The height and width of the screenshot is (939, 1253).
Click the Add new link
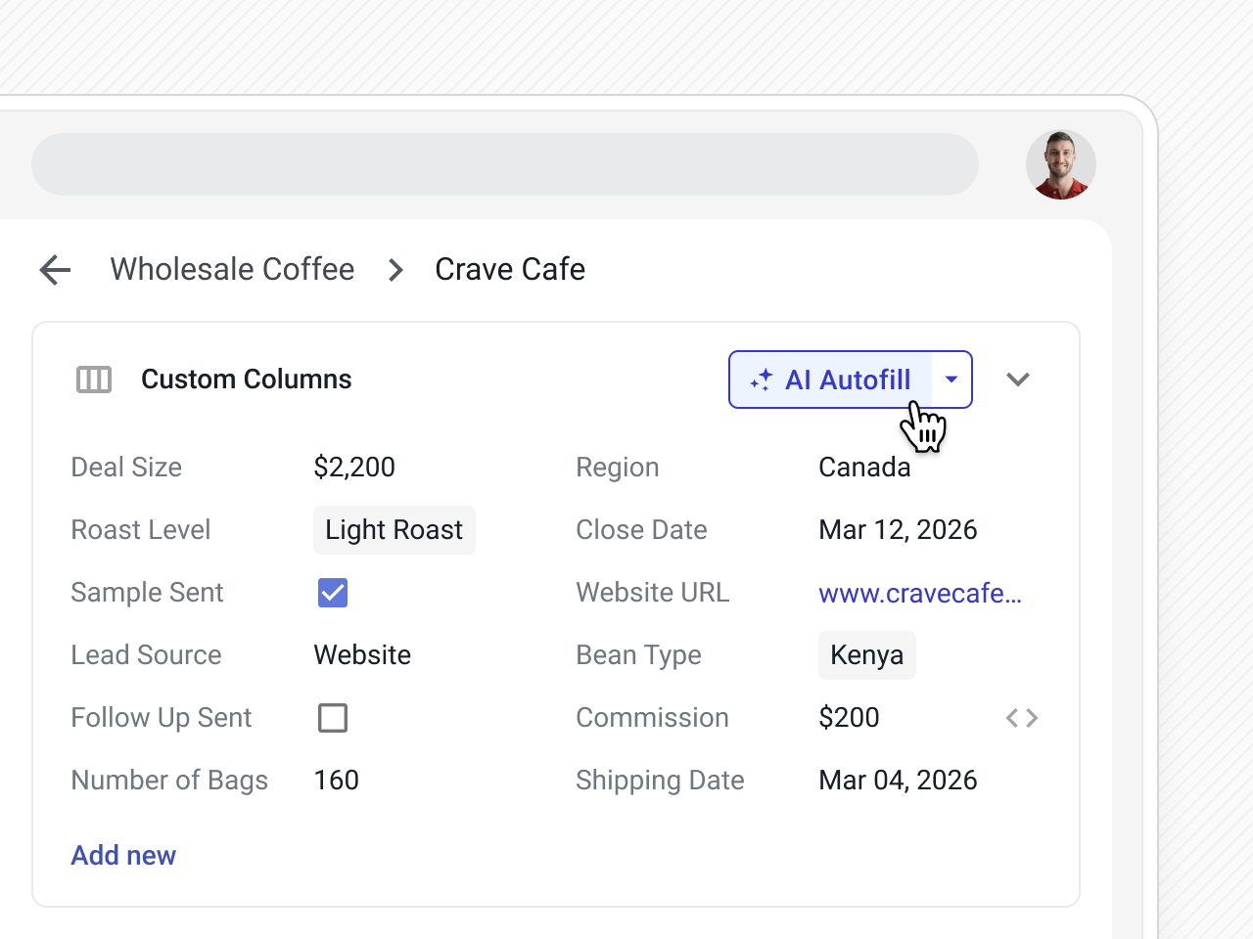(x=123, y=856)
